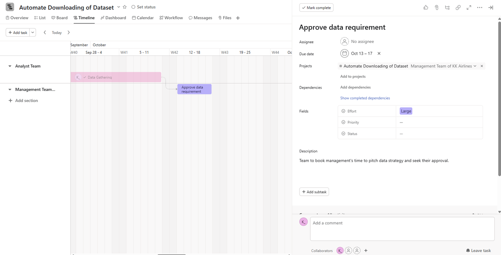Like the task with thumbs-up icon
The width and height of the screenshot is (501, 255).
tap(426, 7)
